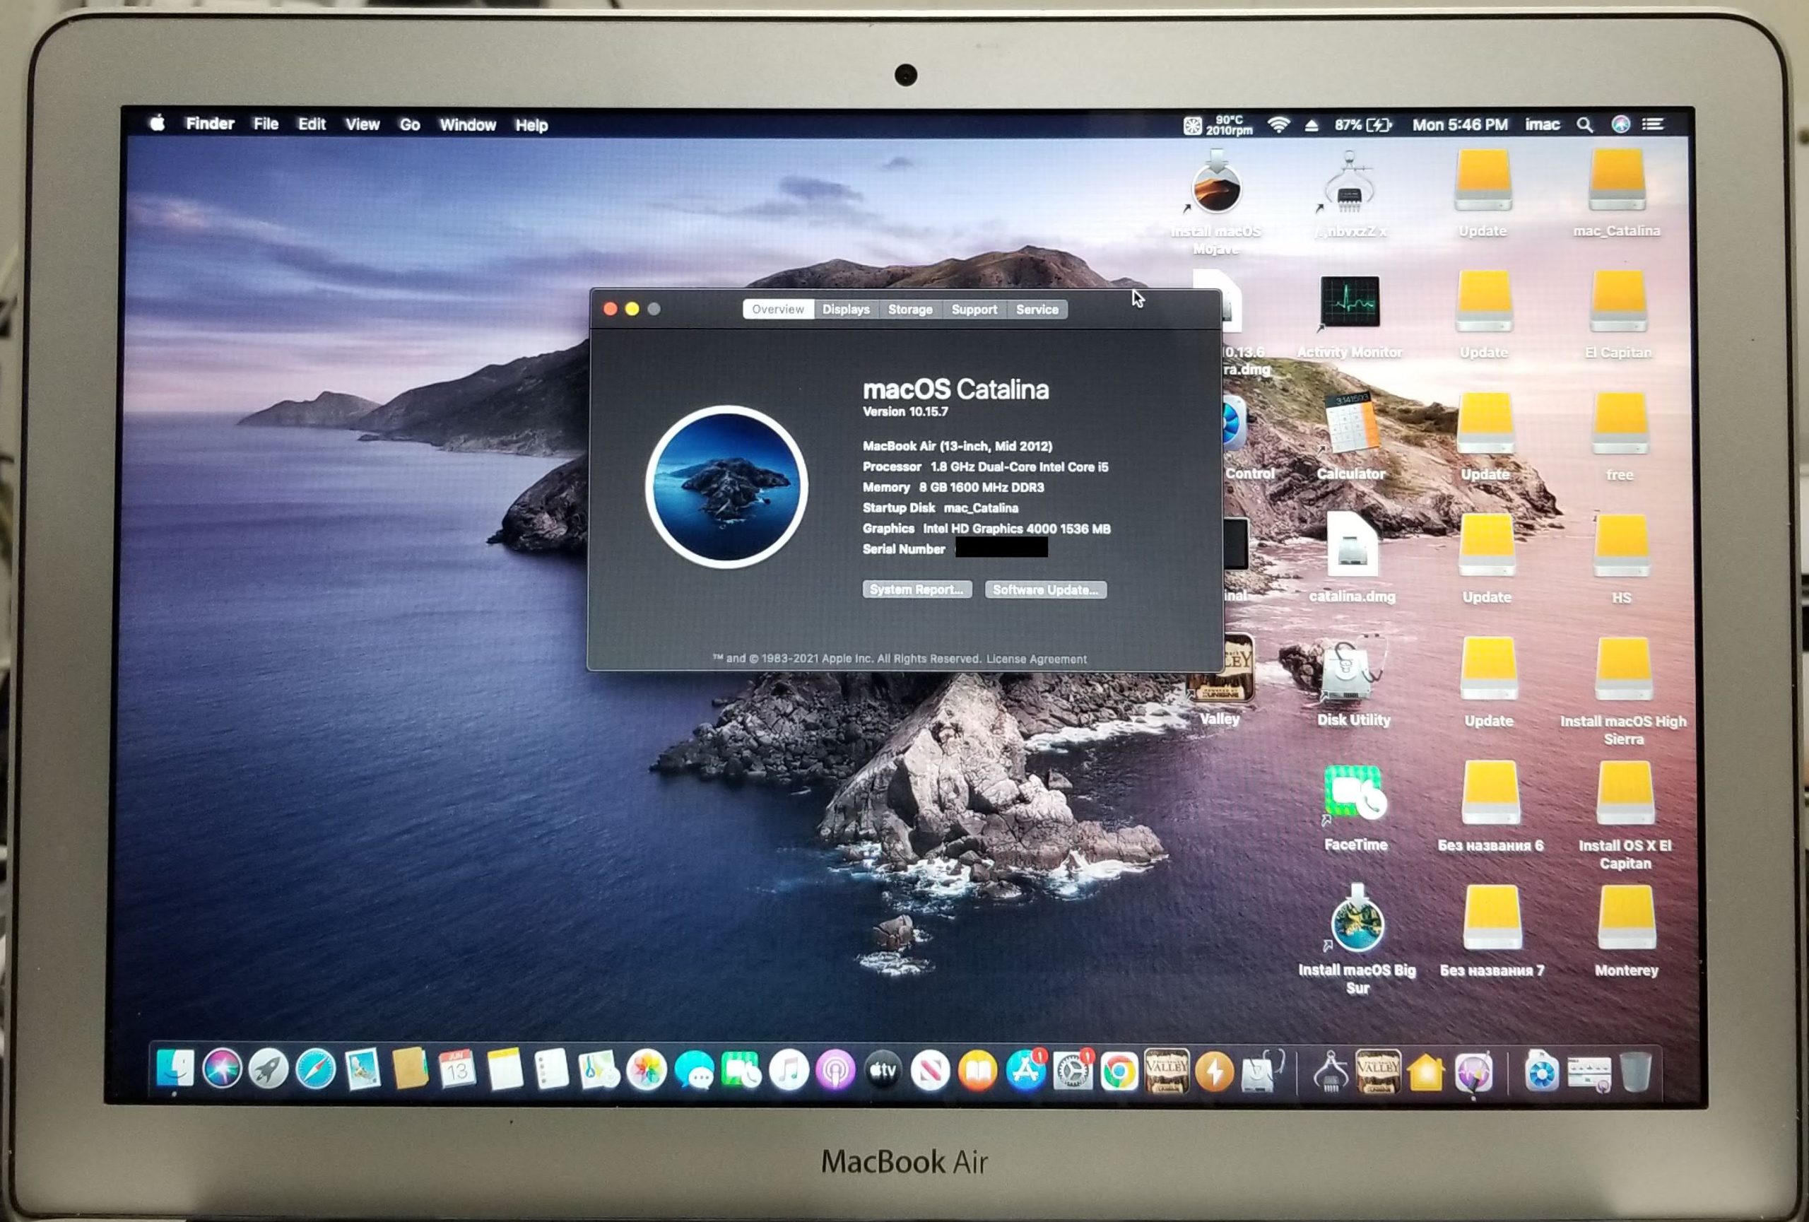1809x1222 pixels.
Task: Open the Photos app in Dock
Action: coord(646,1071)
